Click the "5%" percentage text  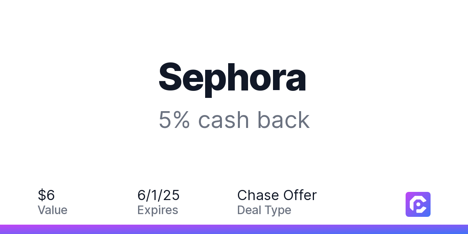click(x=174, y=120)
